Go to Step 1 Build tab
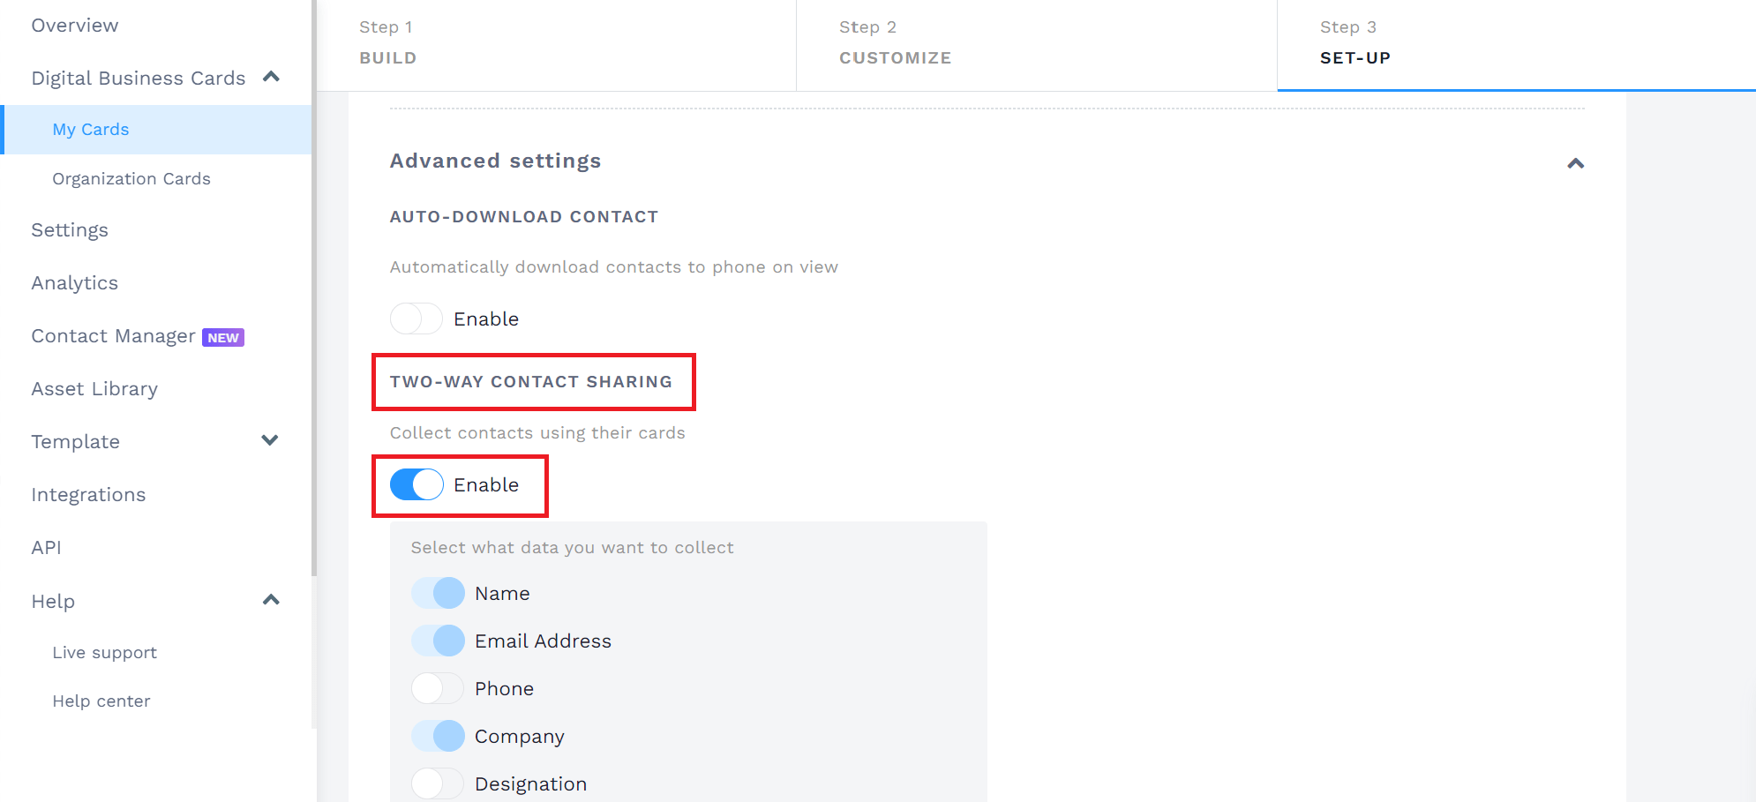 556,44
